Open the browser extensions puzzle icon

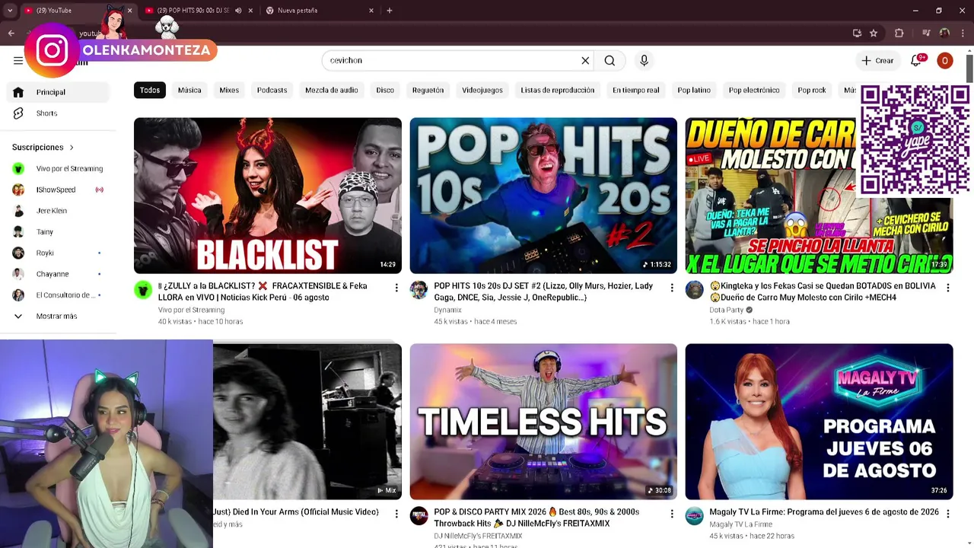point(899,33)
